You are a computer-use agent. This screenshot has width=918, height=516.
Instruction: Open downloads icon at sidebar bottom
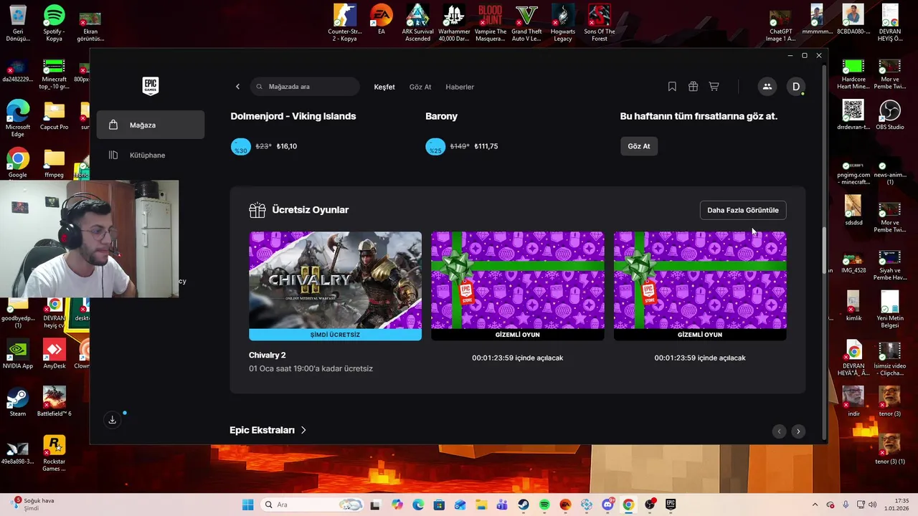(x=112, y=420)
